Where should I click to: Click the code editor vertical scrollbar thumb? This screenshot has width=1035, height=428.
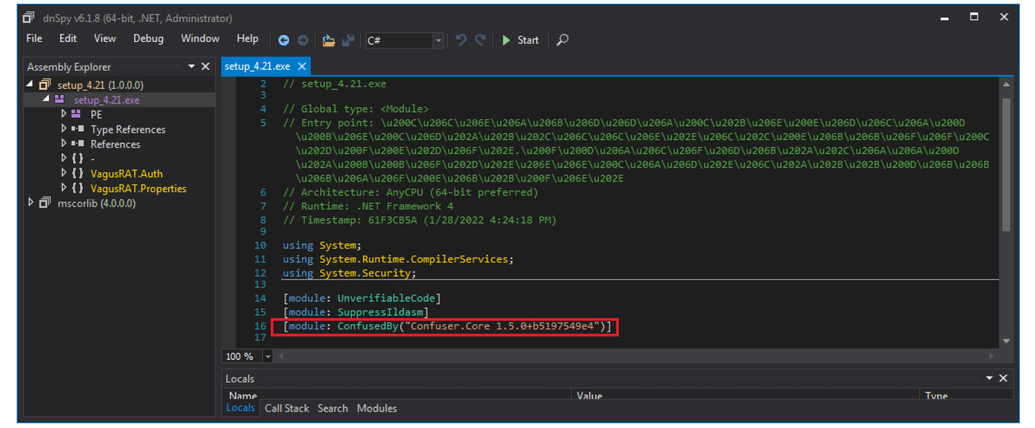(1006, 165)
